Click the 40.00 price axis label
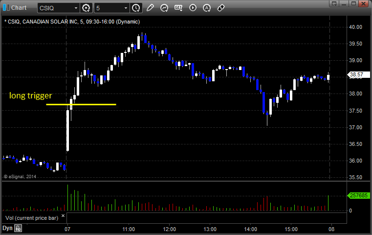This screenshot has width=372, height=235. point(356,27)
